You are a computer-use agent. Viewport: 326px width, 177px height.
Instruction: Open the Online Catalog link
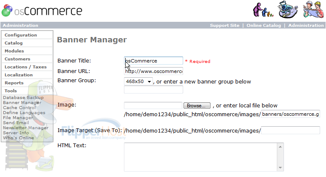click(x=264, y=25)
